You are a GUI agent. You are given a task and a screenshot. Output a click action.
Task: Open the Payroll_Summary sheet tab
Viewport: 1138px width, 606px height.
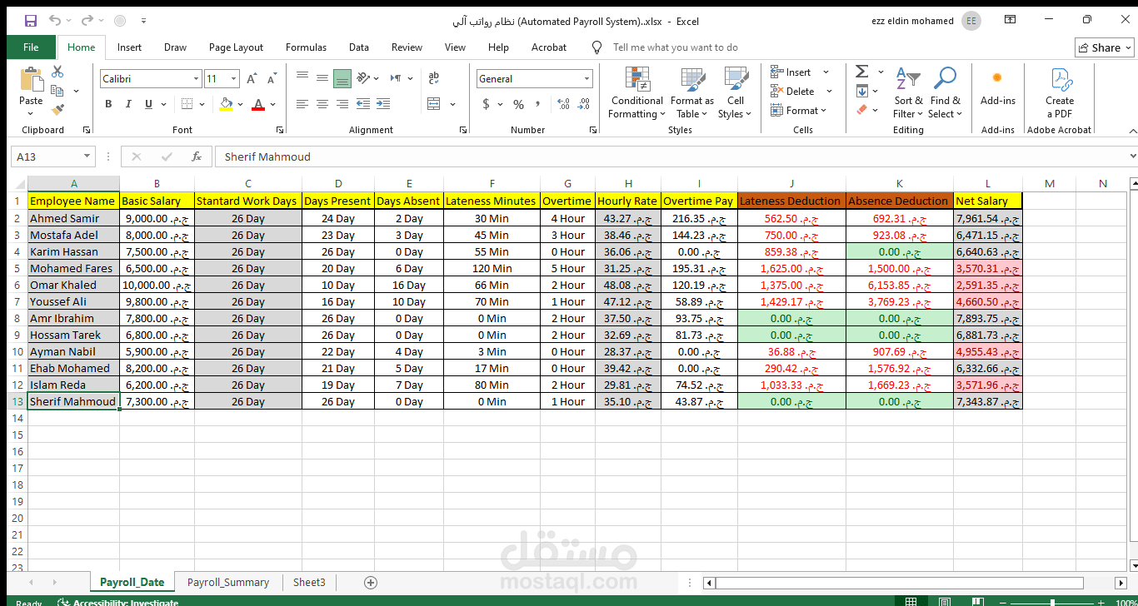[x=227, y=583]
